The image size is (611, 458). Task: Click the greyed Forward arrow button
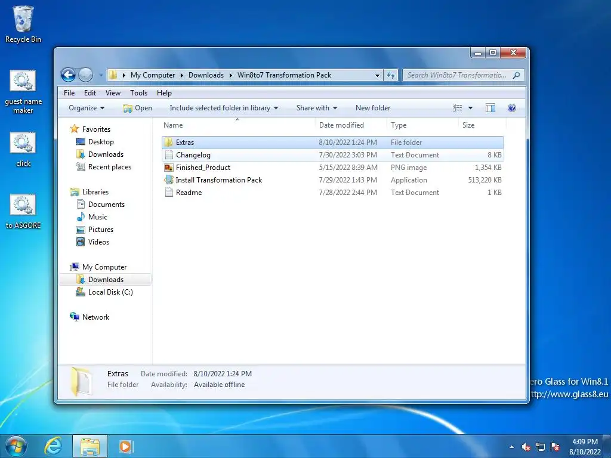85,75
